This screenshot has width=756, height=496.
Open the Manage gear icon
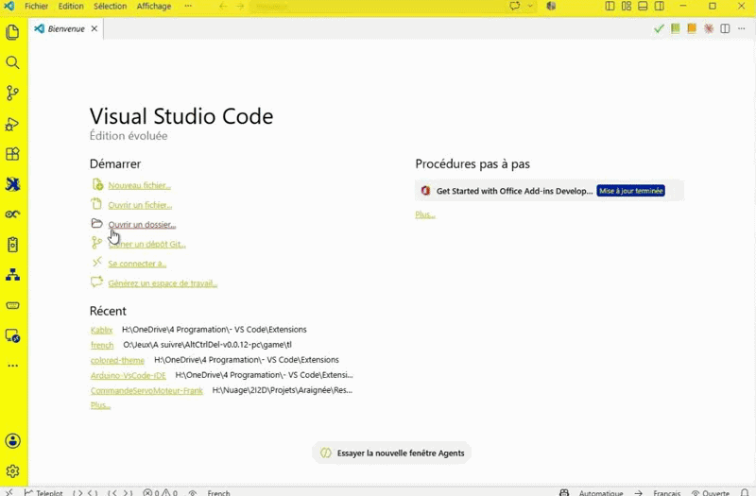(12, 470)
